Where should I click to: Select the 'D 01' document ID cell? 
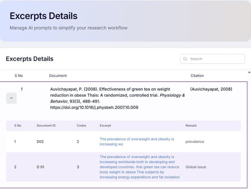[x=40, y=167]
